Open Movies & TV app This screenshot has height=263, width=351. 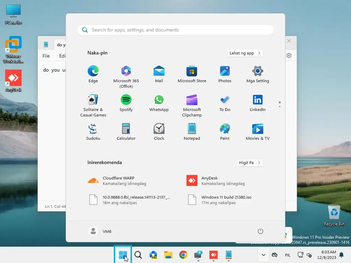click(258, 132)
